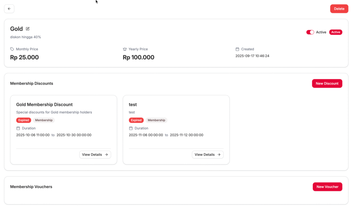Click Membership tag on the test card
The width and height of the screenshot is (352, 209).
point(156,120)
